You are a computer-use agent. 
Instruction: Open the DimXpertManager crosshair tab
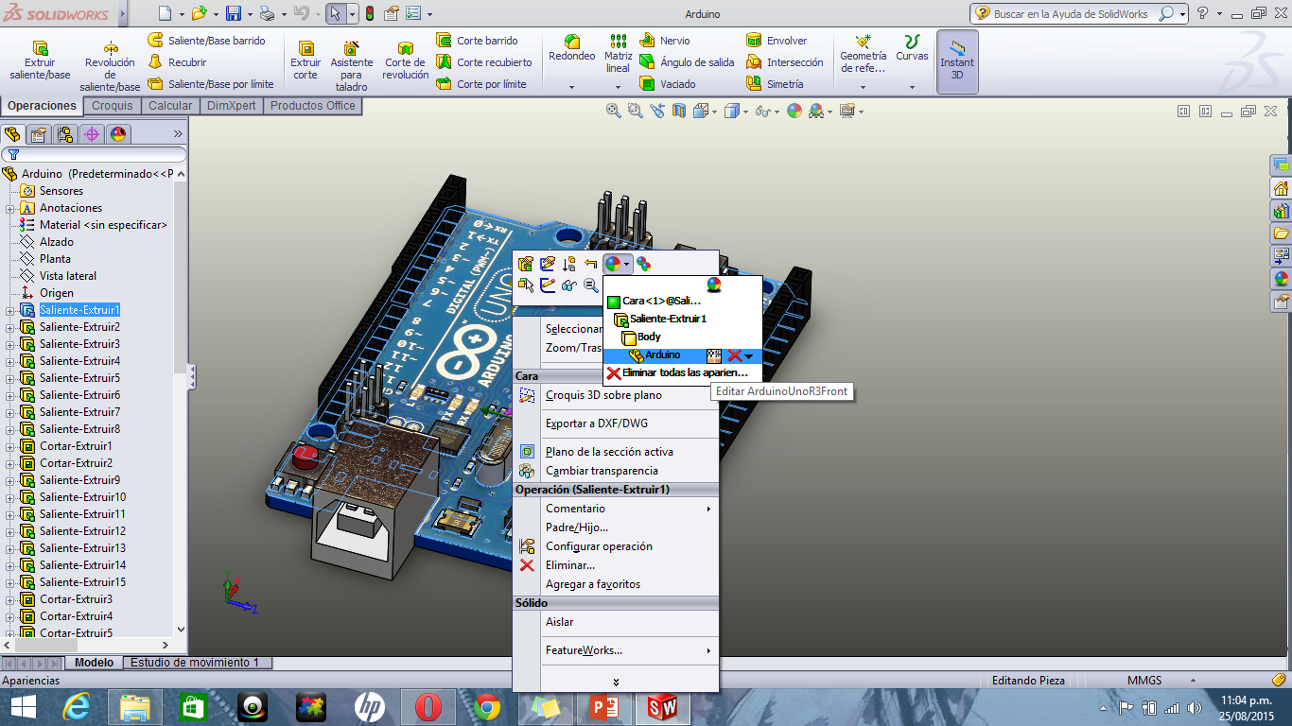tap(92, 134)
